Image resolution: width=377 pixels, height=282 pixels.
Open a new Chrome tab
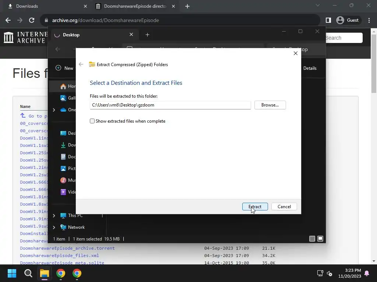187,6
